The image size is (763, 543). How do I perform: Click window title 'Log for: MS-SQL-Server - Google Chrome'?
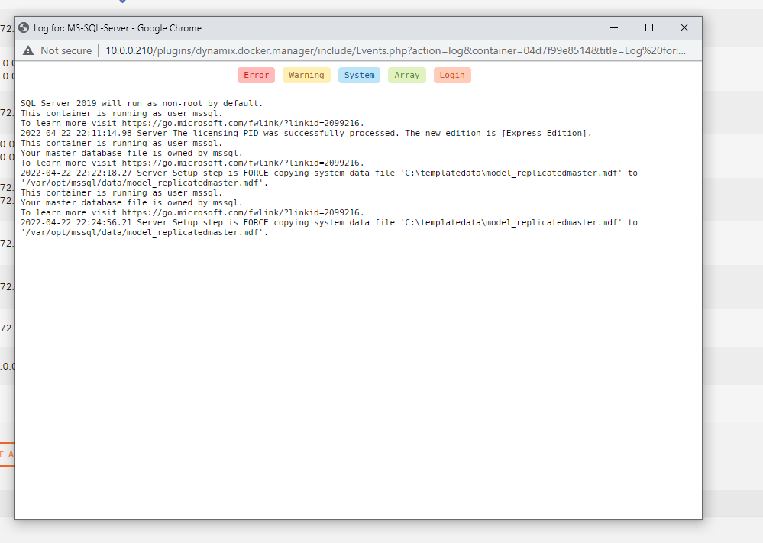click(118, 28)
